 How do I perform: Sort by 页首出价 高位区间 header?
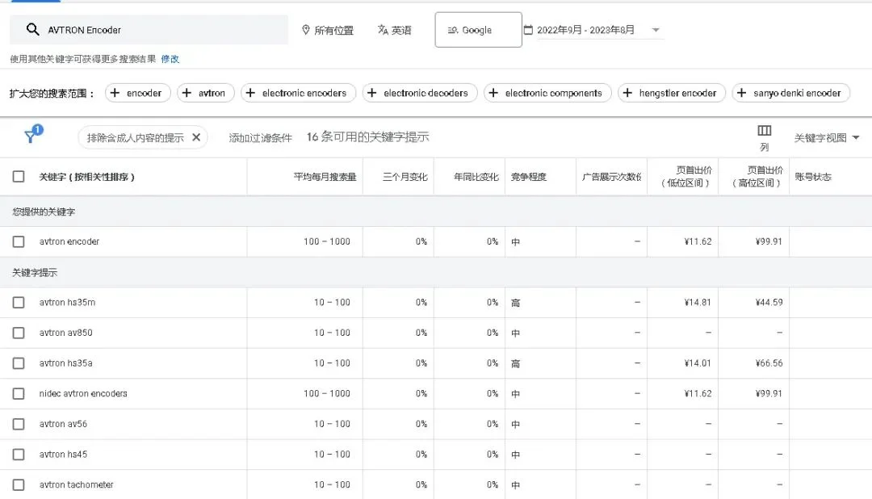click(757, 176)
